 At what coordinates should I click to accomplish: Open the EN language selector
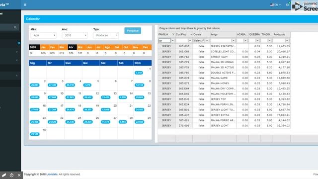[275, 4]
